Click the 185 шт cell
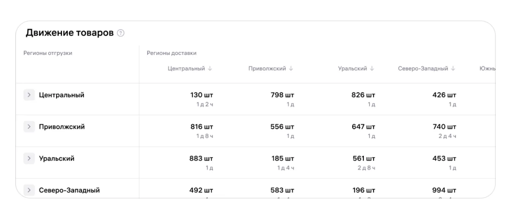511x219 pixels. coord(282,159)
